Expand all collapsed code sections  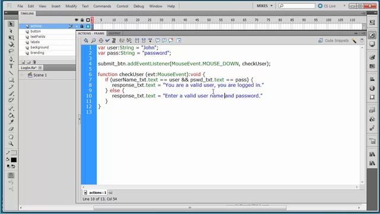click(150, 40)
